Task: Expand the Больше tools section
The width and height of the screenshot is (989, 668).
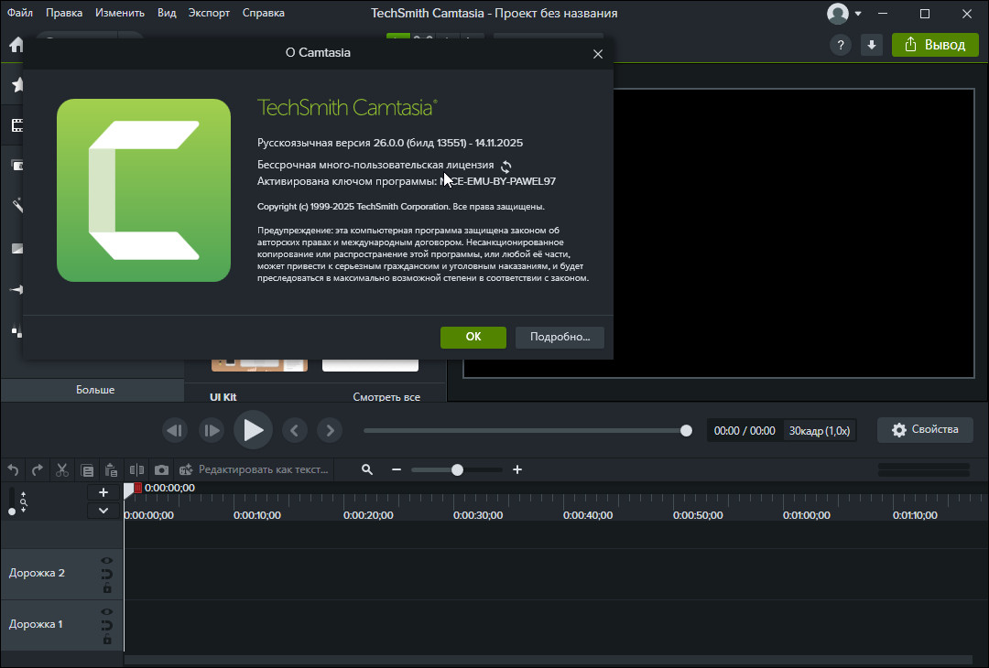Action: tap(94, 390)
